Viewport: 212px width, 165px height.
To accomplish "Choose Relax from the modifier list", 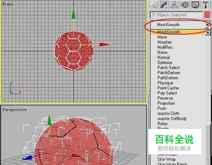I will tap(162, 123).
